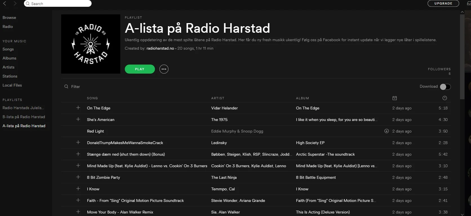Click the FOLLOWERS count

click(450, 74)
